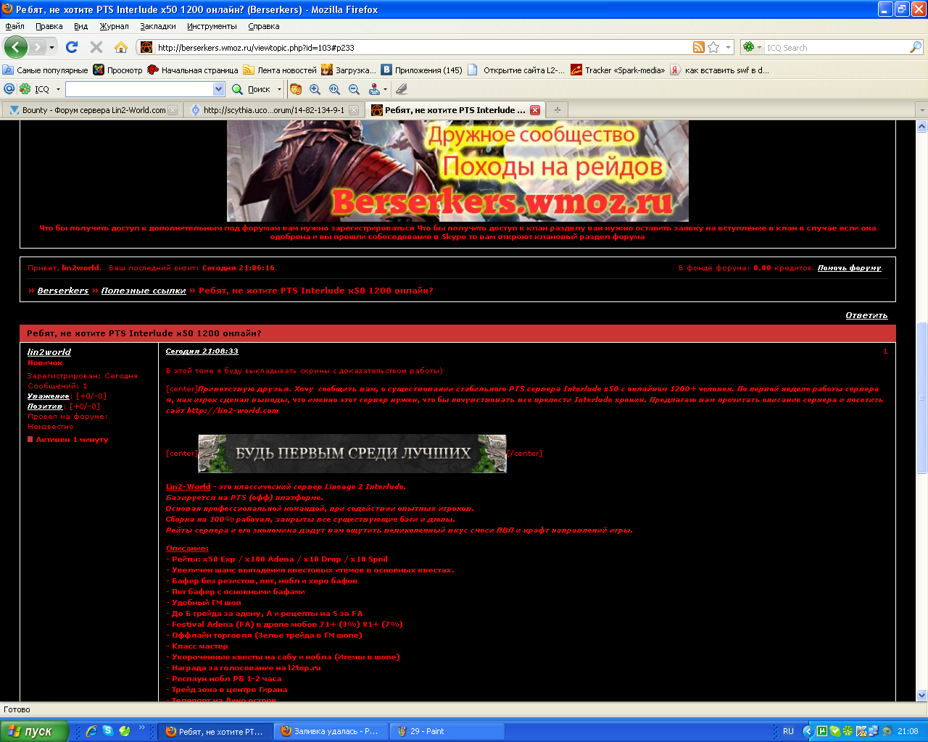Click the Поиск search button in ICQ toolbar
Image resolution: width=928 pixels, height=742 pixels.
pos(252,89)
